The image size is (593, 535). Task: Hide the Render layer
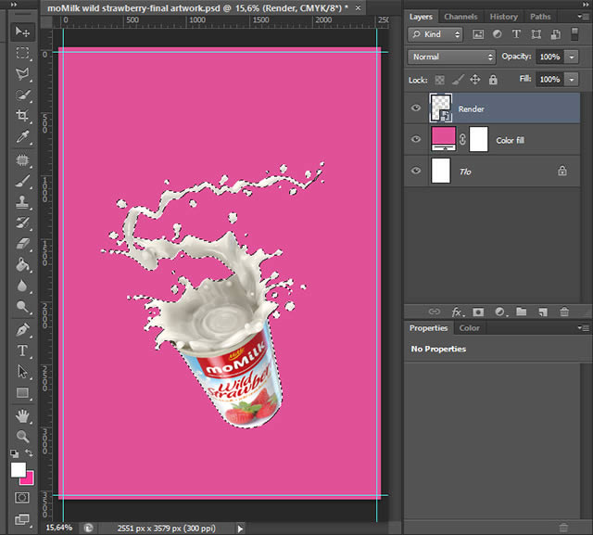tap(416, 108)
